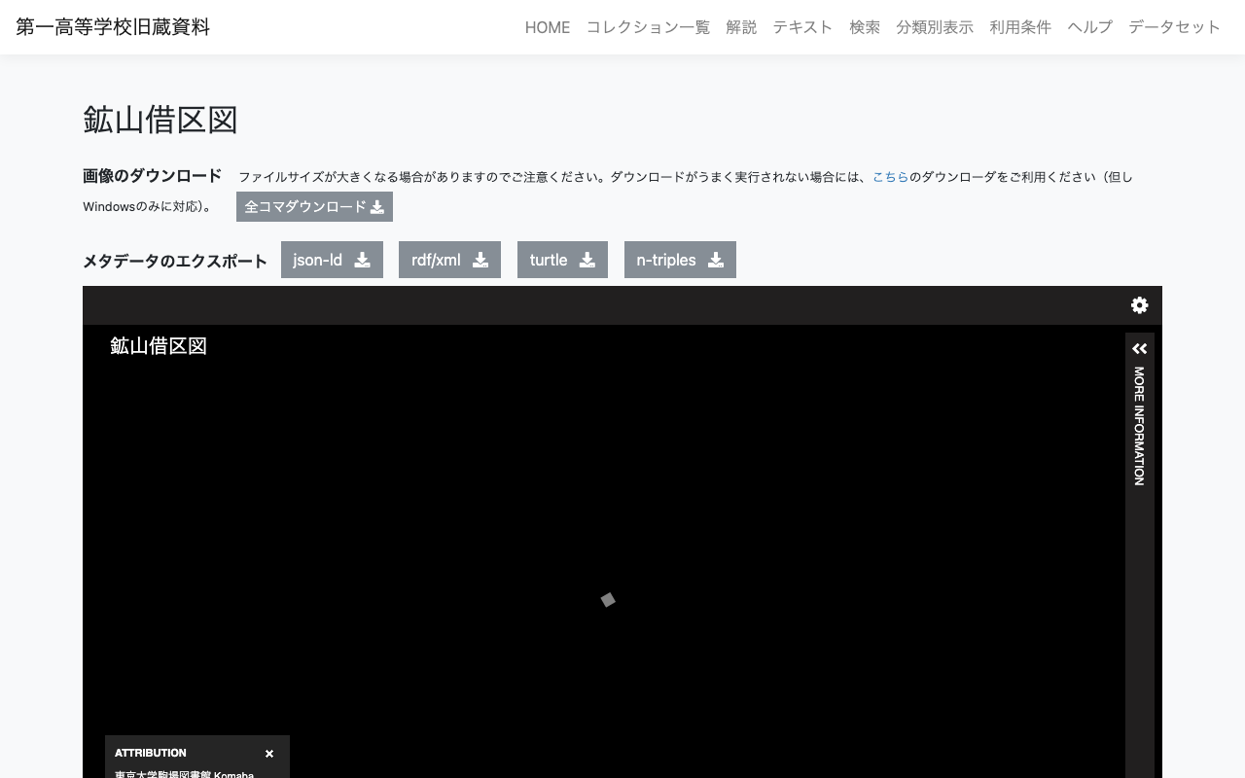Close the ATTRIBUTION overlay with its X
This screenshot has width=1245, height=778.
269,753
